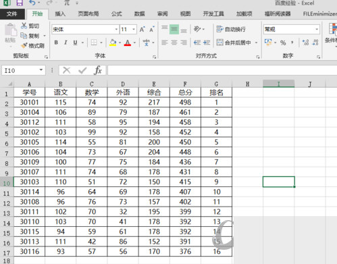Open the File (文件) tab

(12, 14)
